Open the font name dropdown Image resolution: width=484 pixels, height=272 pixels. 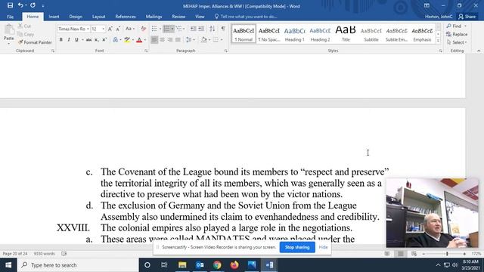tap(88, 29)
